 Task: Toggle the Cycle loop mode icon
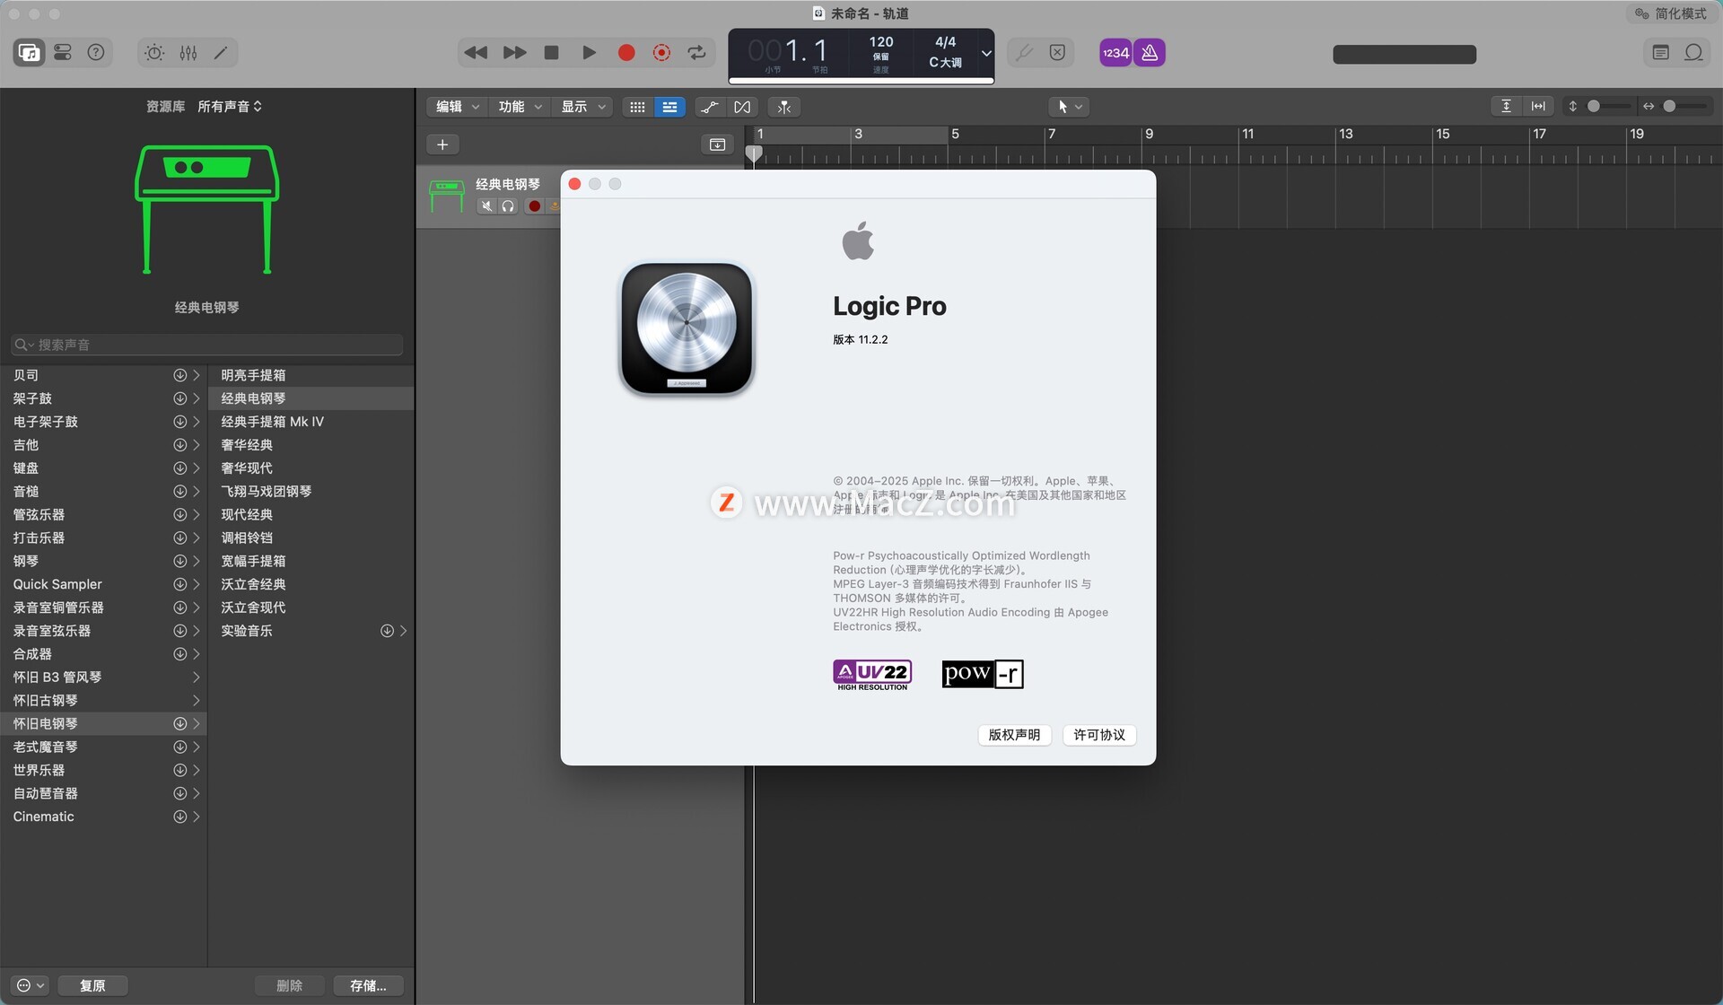tap(696, 53)
